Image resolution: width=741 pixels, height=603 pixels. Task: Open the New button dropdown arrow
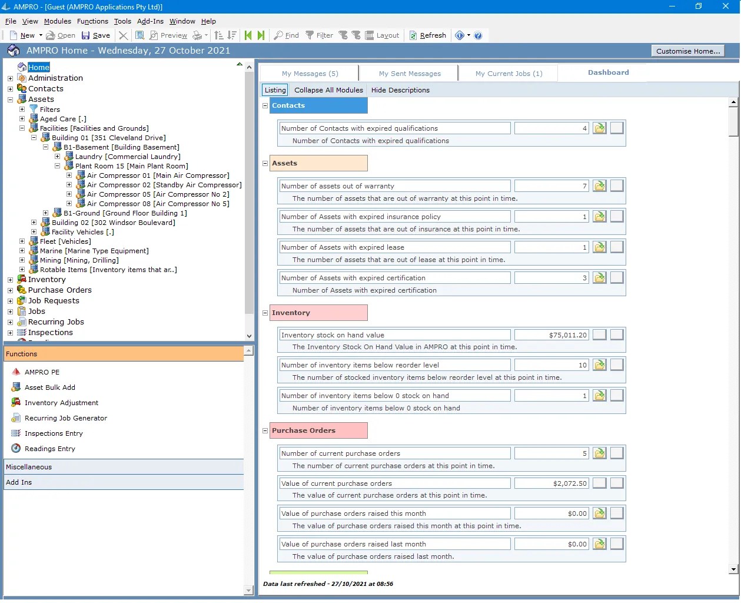41,35
